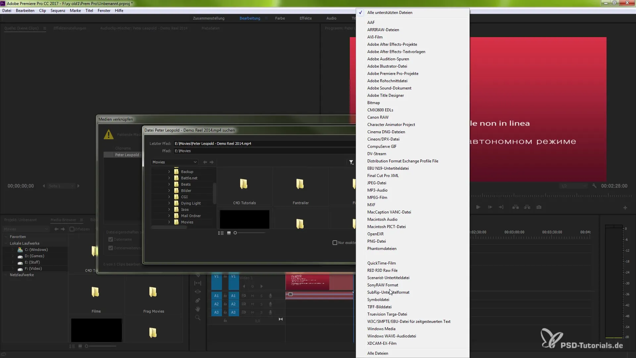Screen dimensions: 636x358
Task: Enable the Nur exakte checkbox
Action: [x=335, y=243]
